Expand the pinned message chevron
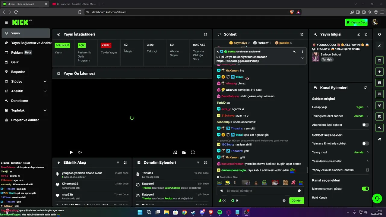The image size is (386, 217). point(302,58)
